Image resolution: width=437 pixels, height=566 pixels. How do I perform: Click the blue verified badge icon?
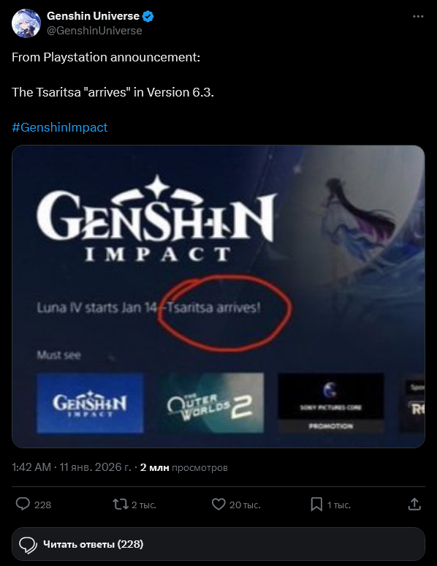pos(148,16)
